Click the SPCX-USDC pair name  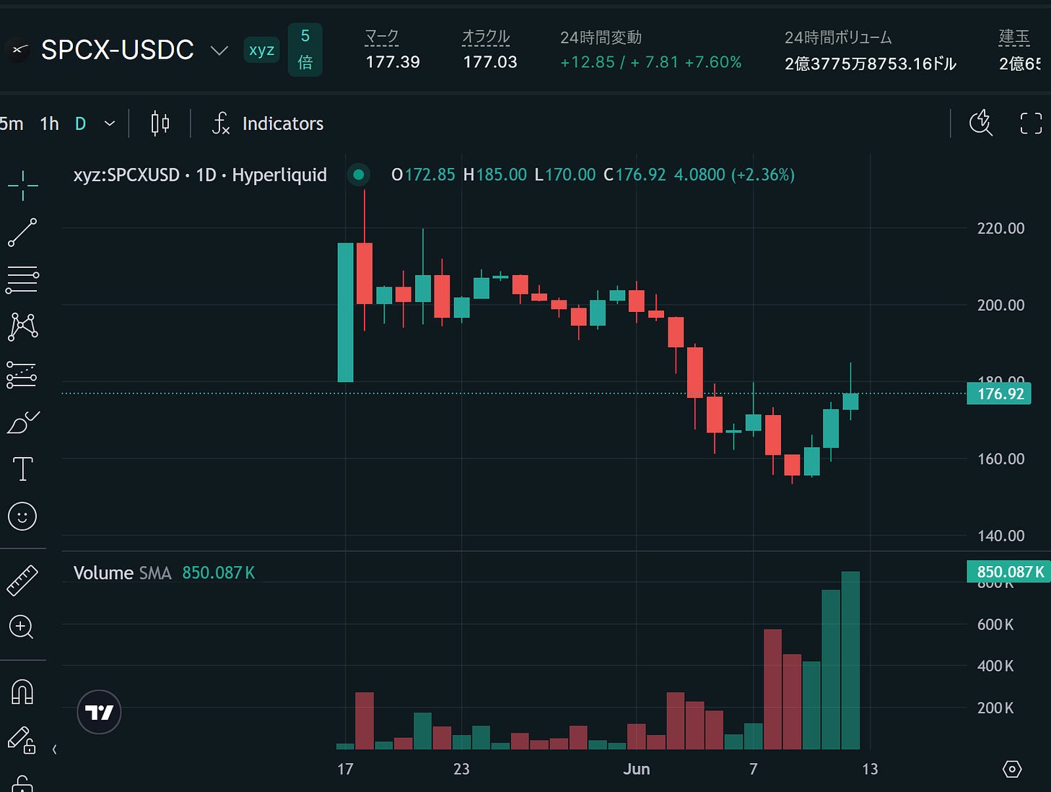coord(118,50)
